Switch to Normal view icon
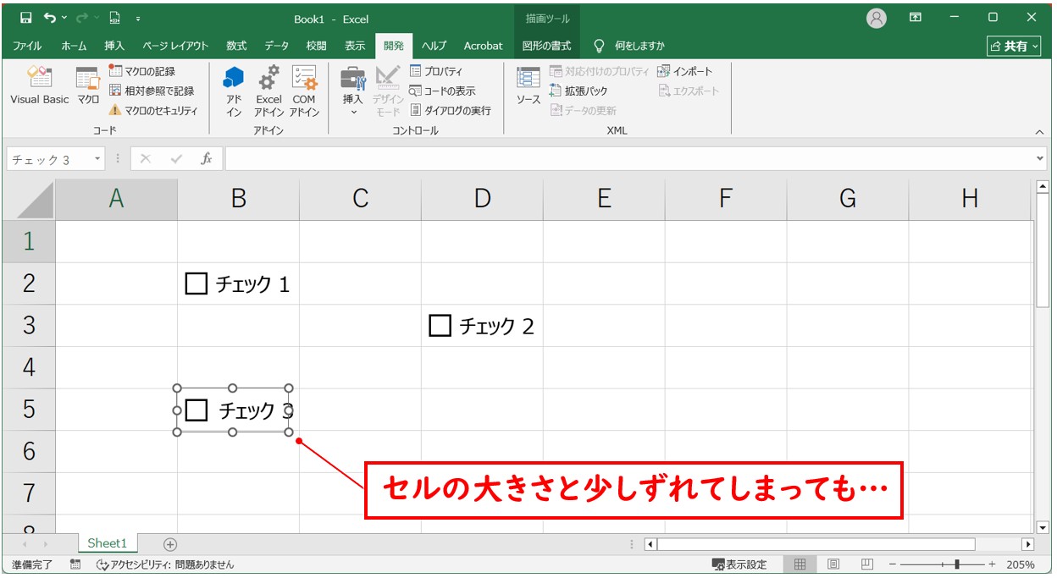The height and width of the screenshot is (578, 1057). pyautogui.click(x=800, y=564)
